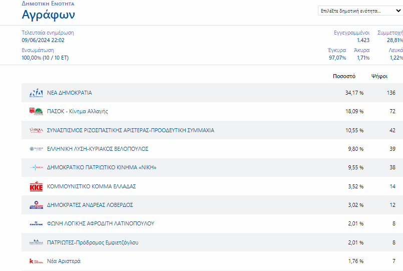Click the 97,07% valid votes value
The image size is (403, 271).
[x=337, y=58]
